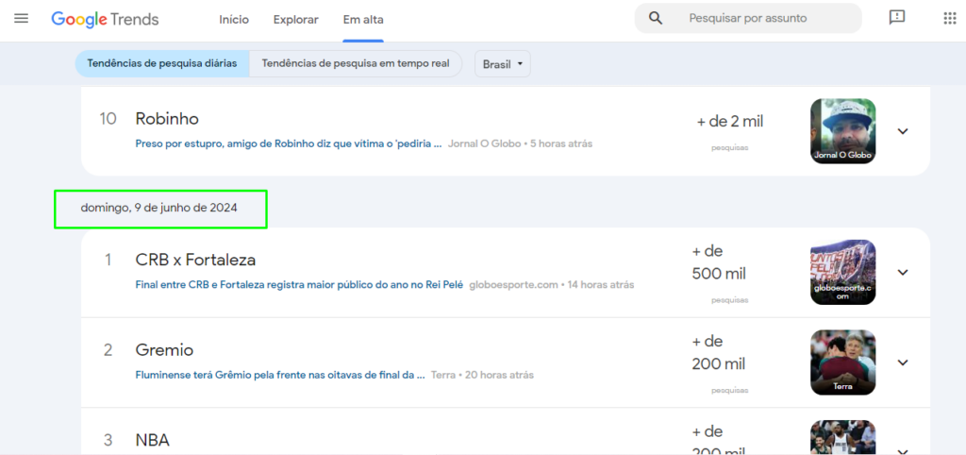The height and width of the screenshot is (455, 966).
Task: Go to the Início tab
Action: click(234, 20)
